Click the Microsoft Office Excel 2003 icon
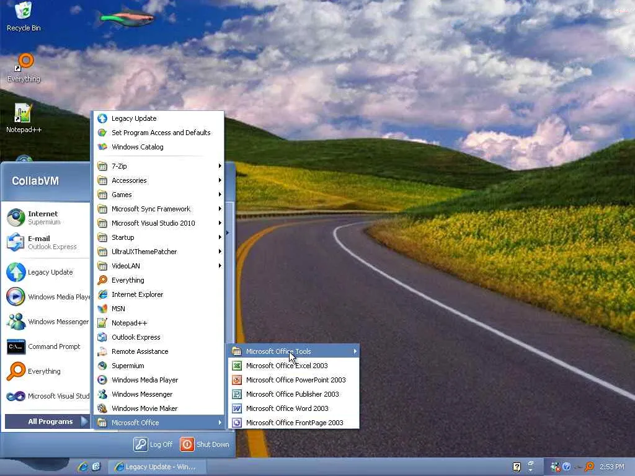Viewport: 635px width, 476px height. click(x=237, y=366)
